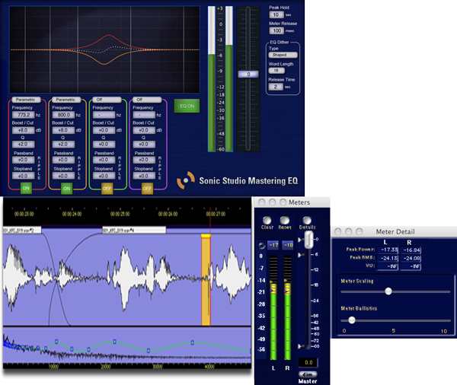The image size is (457, 385).
Task: Click green band Stopband ripple field
Action: pos(104,176)
